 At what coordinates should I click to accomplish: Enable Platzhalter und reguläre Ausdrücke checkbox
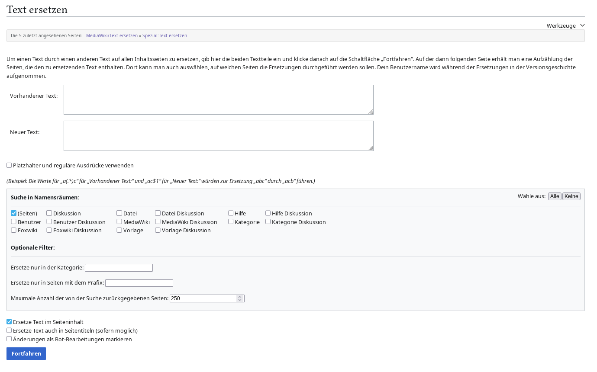(x=9, y=165)
